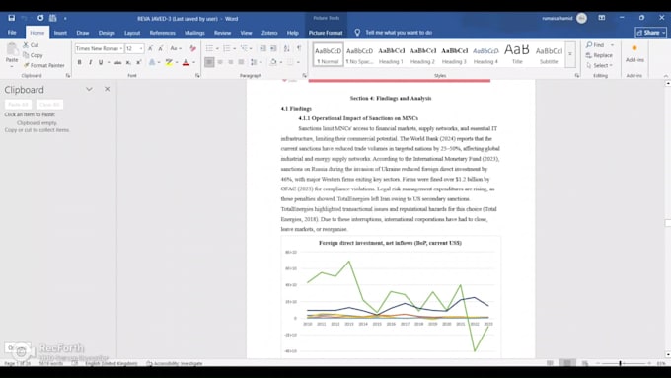Switch to the Insert tab
Screen dimensions: 671x378
click(x=60, y=33)
